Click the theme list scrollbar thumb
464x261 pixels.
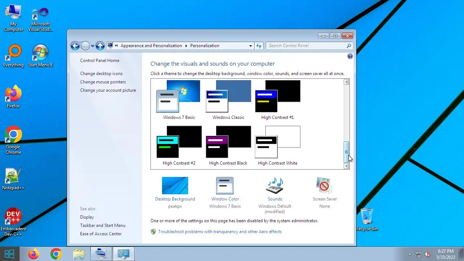[x=347, y=152]
